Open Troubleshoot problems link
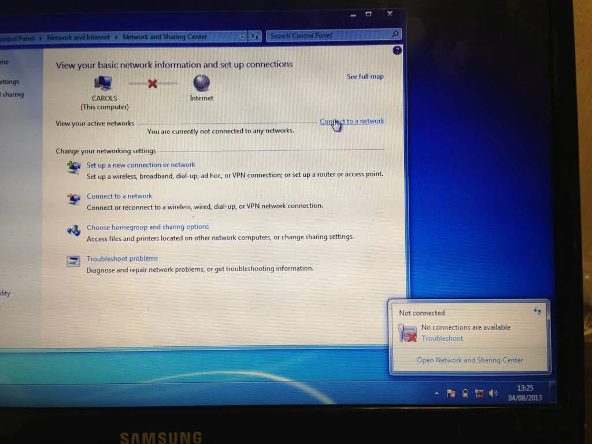592x444 pixels. (x=122, y=258)
